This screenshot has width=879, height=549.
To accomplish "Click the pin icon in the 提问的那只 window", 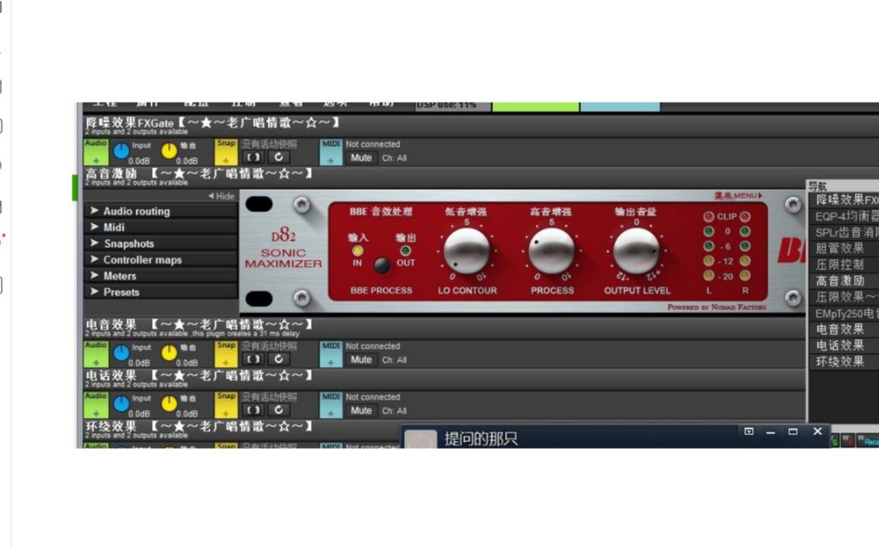I will click(x=749, y=432).
